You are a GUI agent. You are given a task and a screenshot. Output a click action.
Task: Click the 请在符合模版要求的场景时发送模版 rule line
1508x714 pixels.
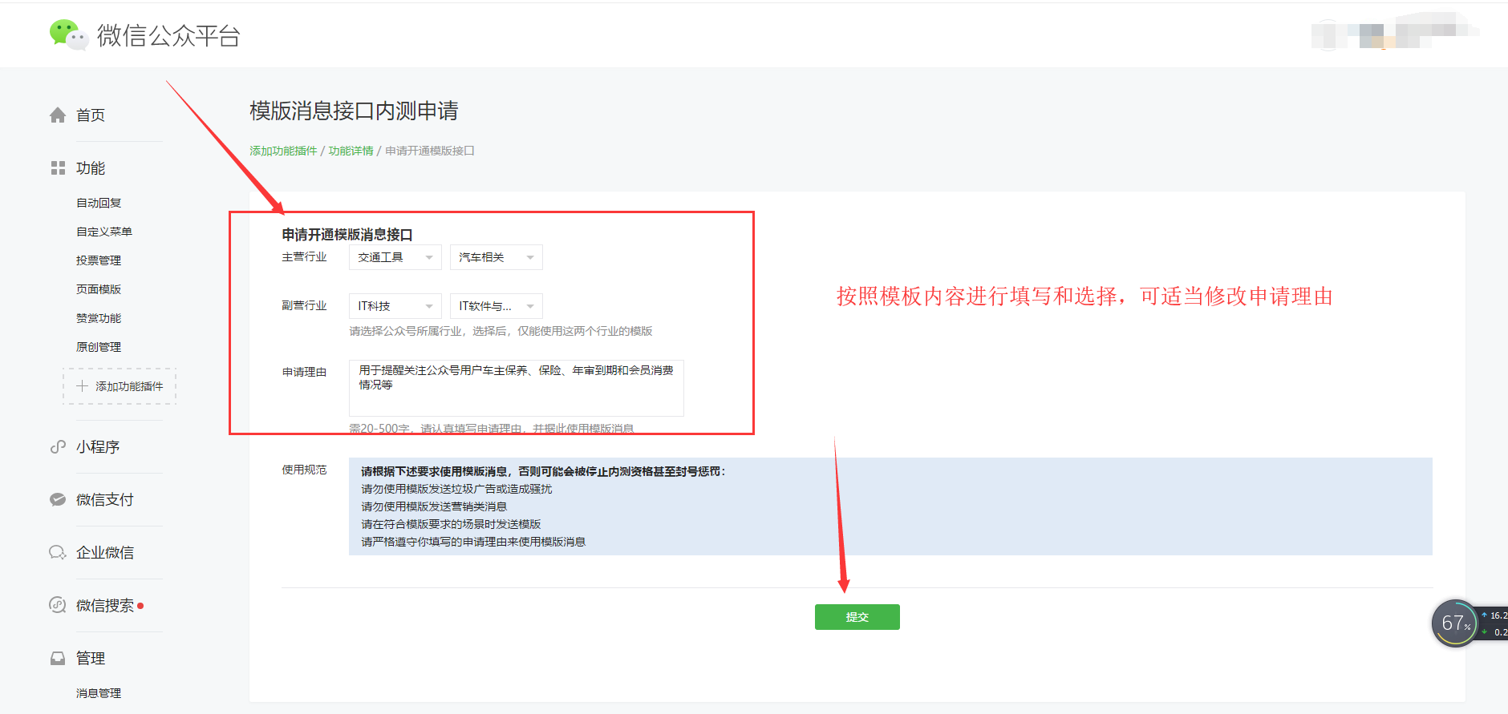pyautogui.click(x=451, y=524)
